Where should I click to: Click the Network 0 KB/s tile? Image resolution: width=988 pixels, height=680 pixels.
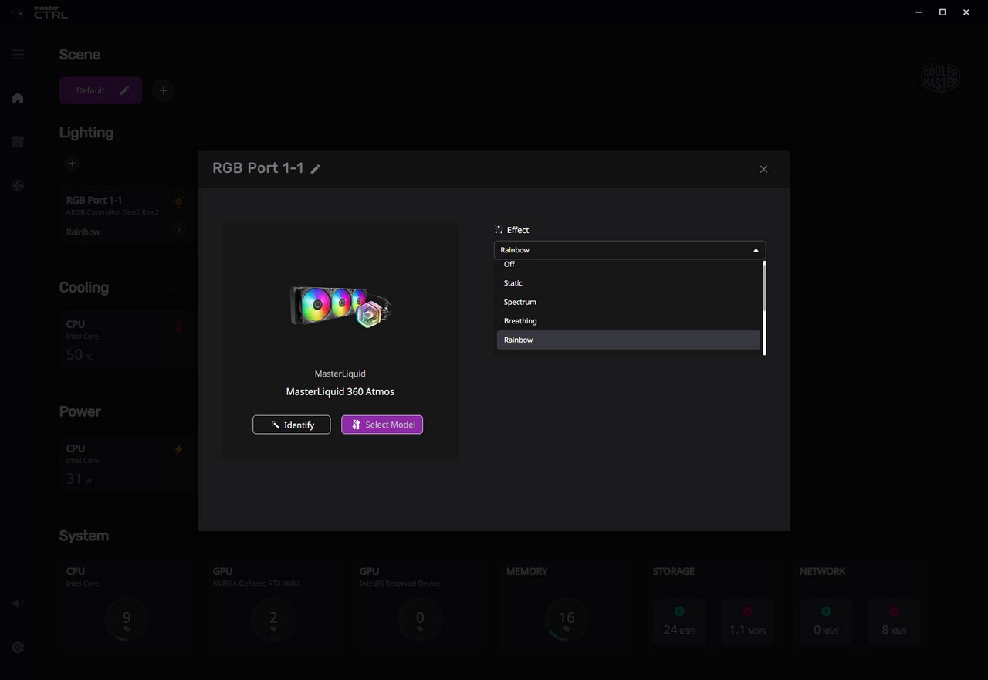(x=826, y=622)
